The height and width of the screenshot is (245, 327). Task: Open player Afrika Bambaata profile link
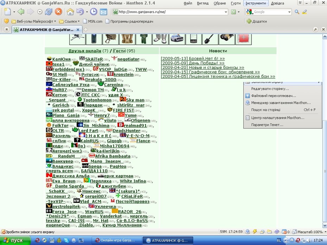tap(113, 156)
